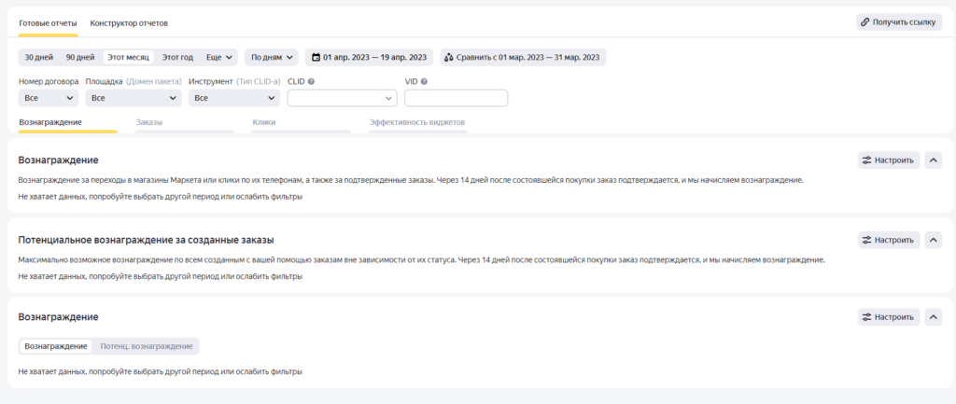This screenshot has width=956, height=404.
Task: Select the Этот месяц period
Action: [x=129, y=57]
